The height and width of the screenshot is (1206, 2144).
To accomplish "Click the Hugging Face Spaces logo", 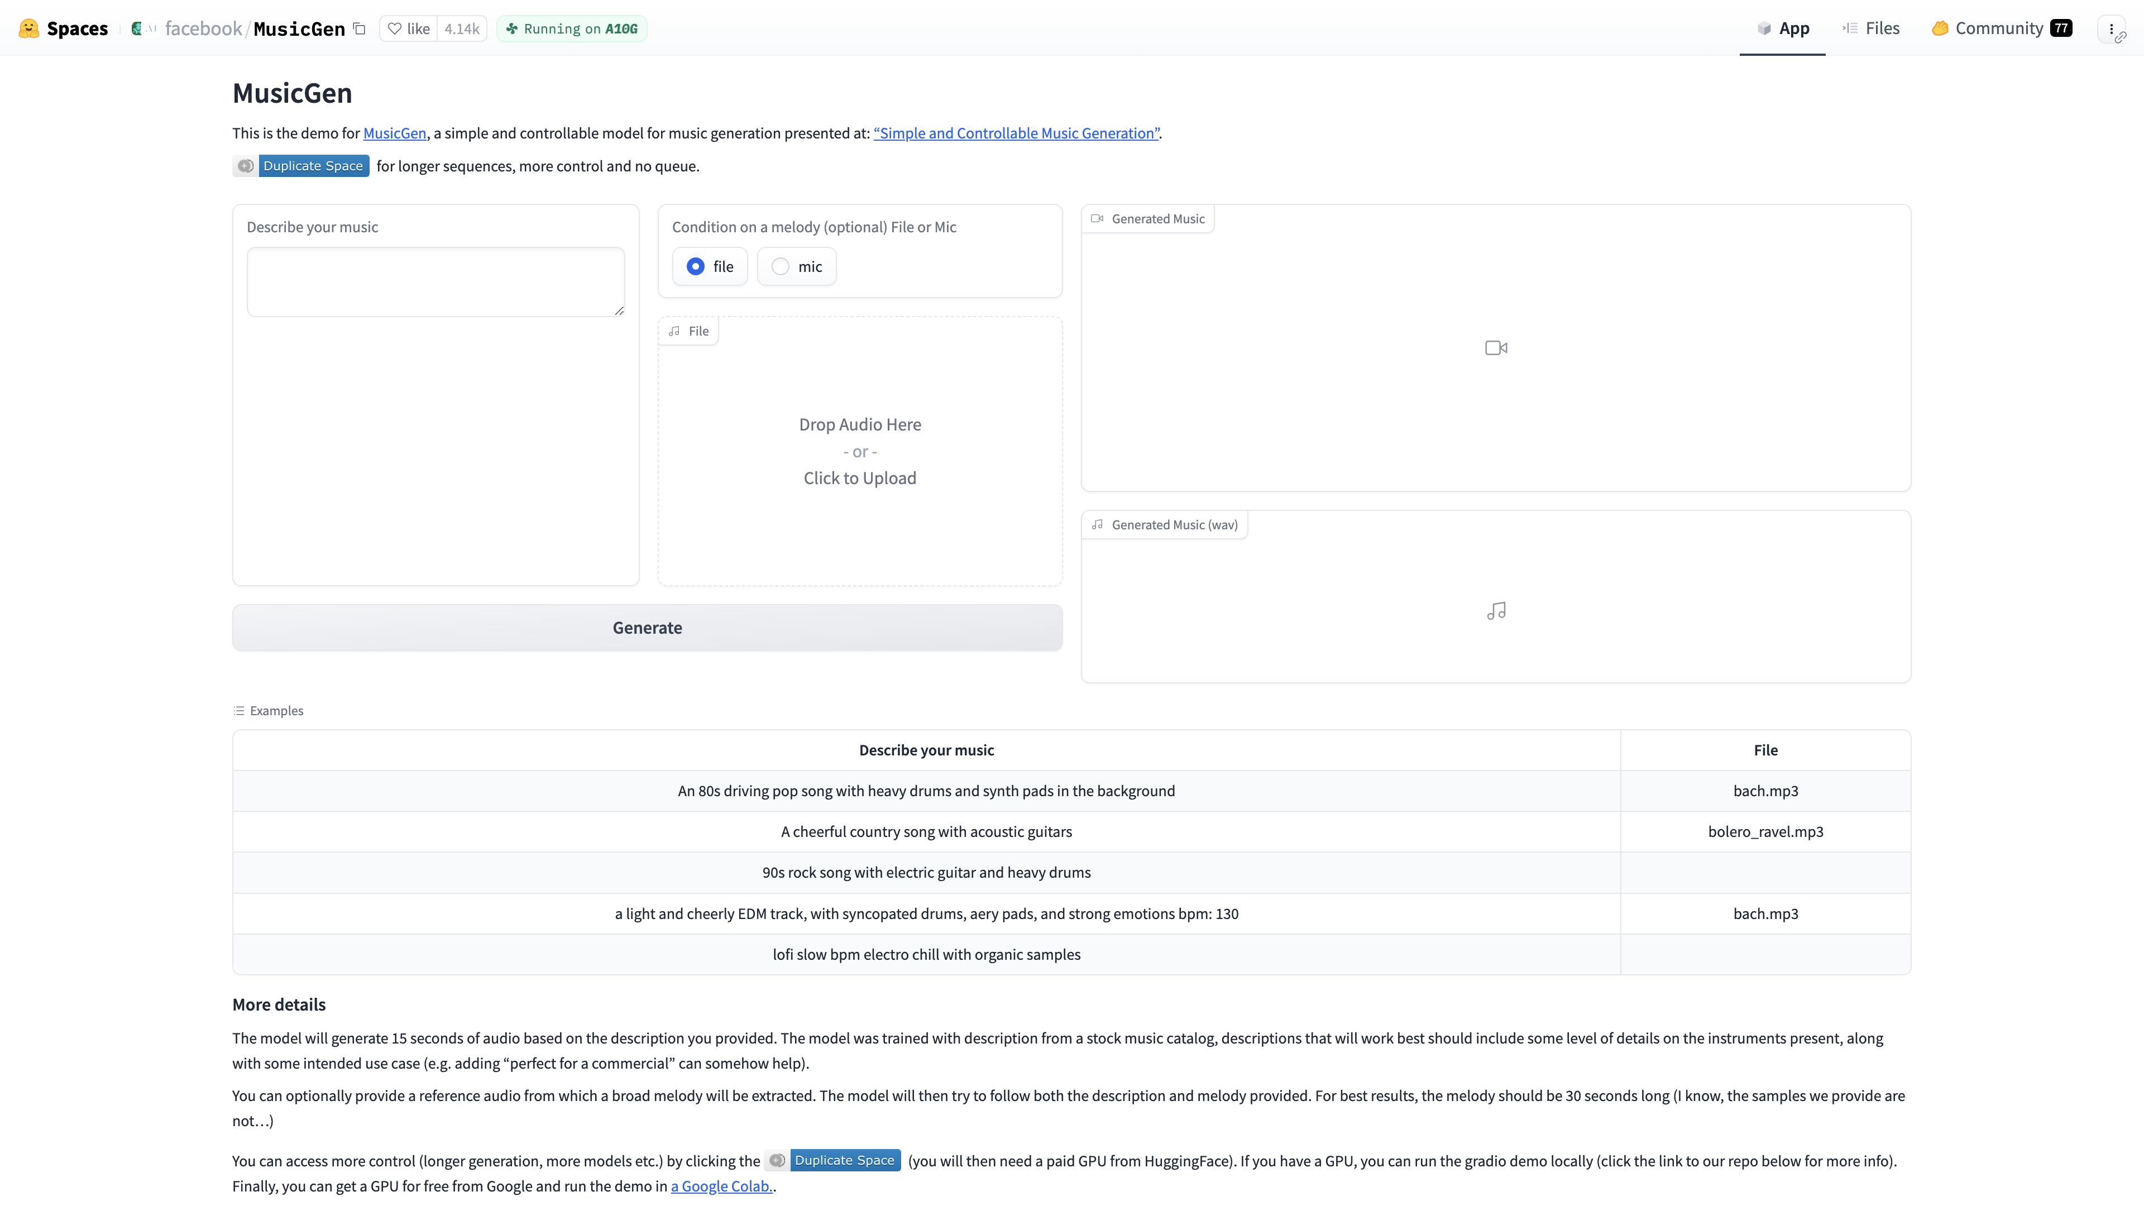I will click(29, 28).
